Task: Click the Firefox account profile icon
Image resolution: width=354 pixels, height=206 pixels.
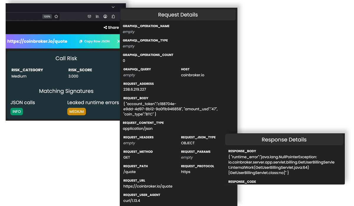Action: pyautogui.click(x=105, y=16)
